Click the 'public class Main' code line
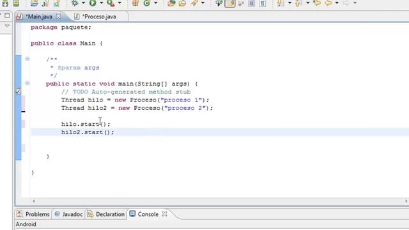The width and height of the screenshot is (409, 230). coord(66,43)
